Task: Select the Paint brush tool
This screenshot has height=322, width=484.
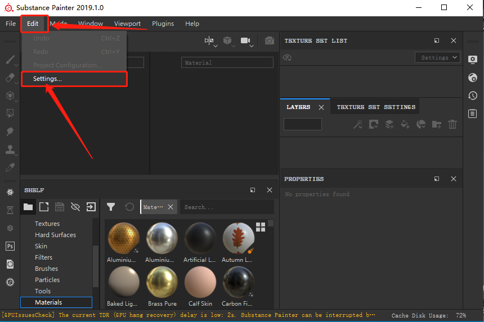Action: 10,60
